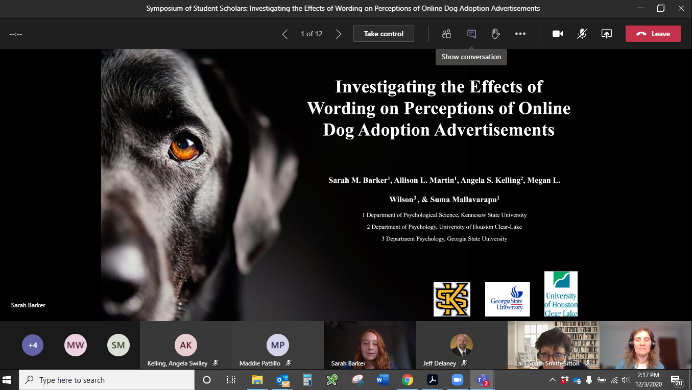Go to the previous slide
Screen dimensions: 692x390
click(x=285, y=34)
